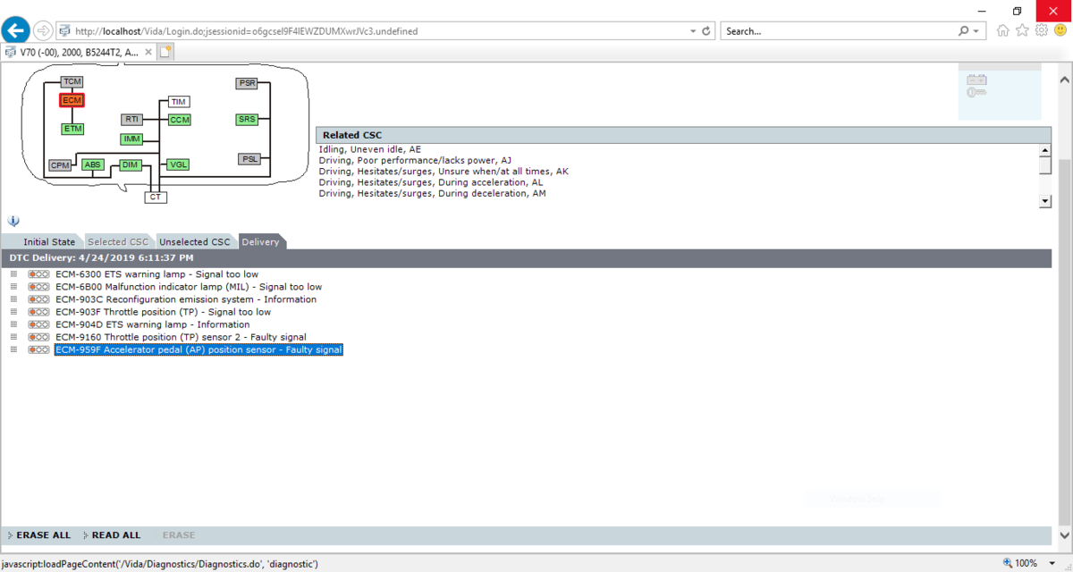Image resolution: width=1073 pixels, height=572 pixels.
Task: Click the browser back arrow button
Action: point(16,30)
